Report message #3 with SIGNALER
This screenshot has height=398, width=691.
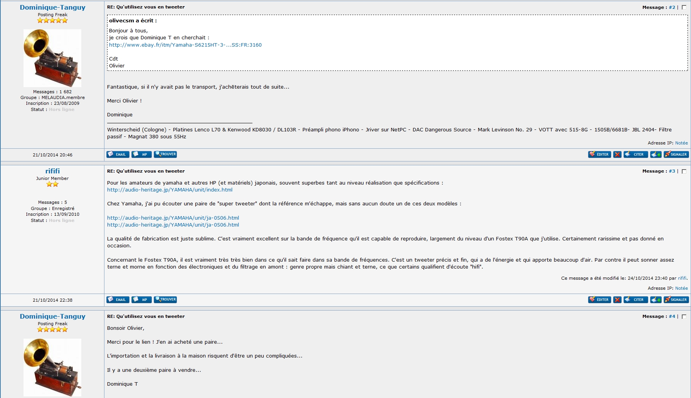(x=676, y=300)
